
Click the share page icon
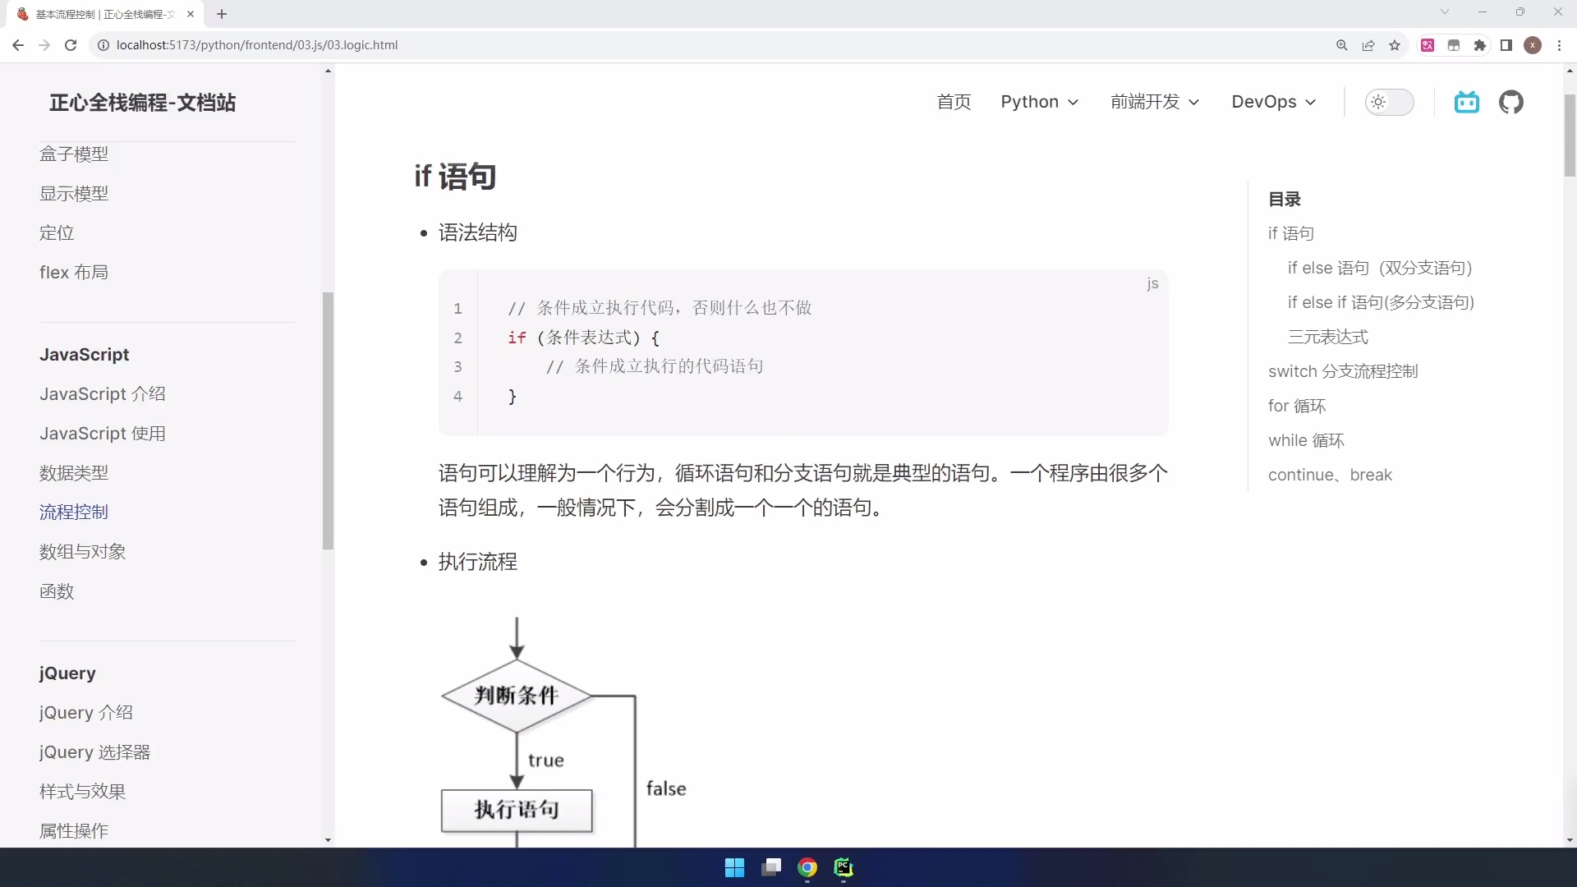click(x=1368, y=45)
